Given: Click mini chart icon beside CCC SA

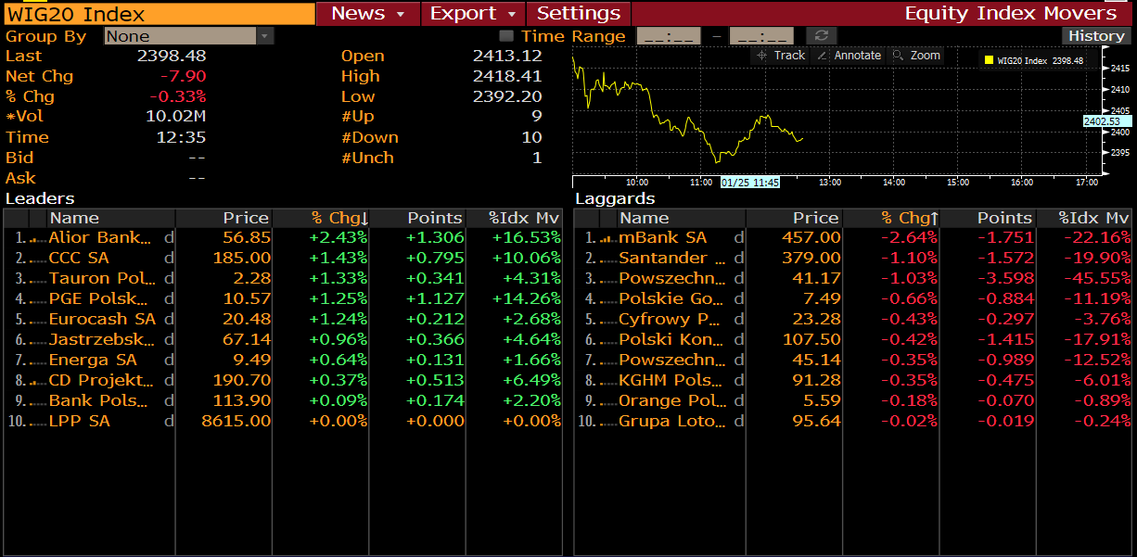Looking at the screenshot, I should pos(38,259).
